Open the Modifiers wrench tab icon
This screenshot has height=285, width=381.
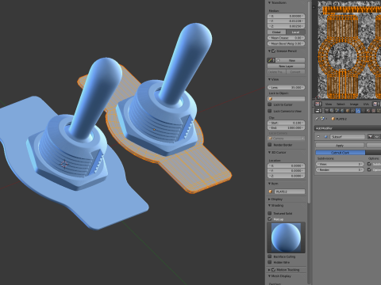(358, 111)
